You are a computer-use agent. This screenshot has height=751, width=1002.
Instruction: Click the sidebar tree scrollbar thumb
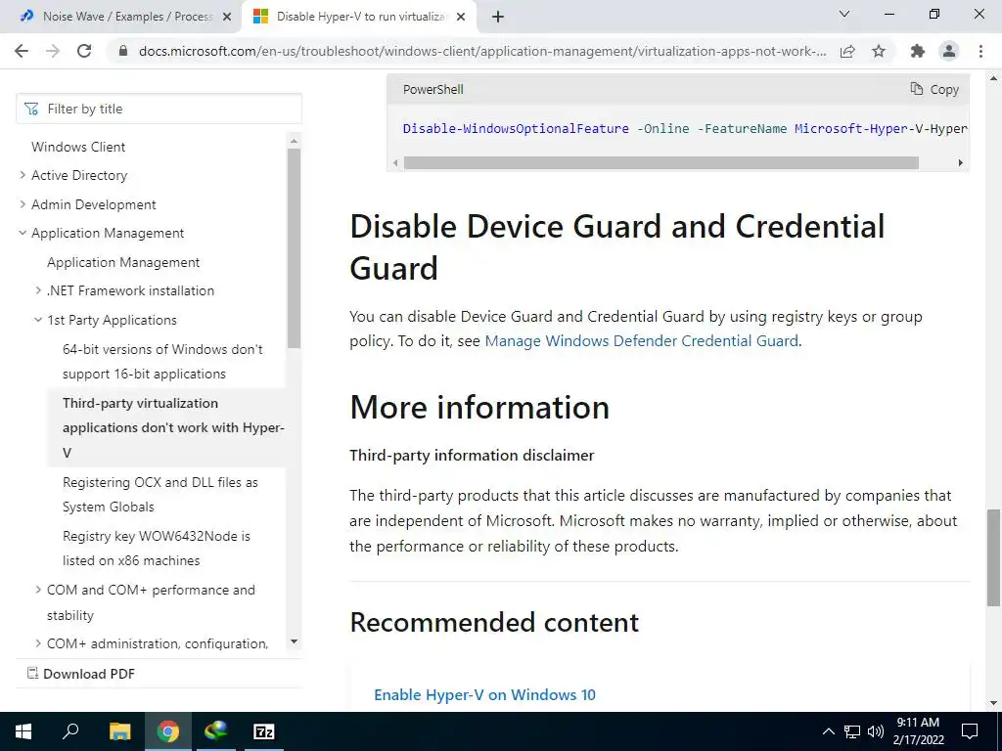(x=294, y=248)
